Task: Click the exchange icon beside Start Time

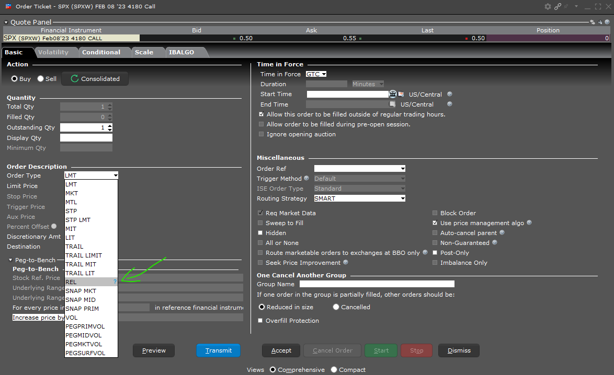Action: (393, 94)
